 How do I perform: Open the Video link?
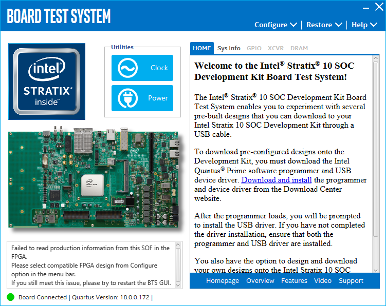(x=323, y=281)
